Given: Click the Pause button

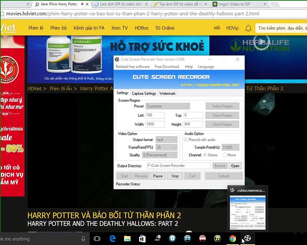Looking at the screenshot, I should click(158, 176).
